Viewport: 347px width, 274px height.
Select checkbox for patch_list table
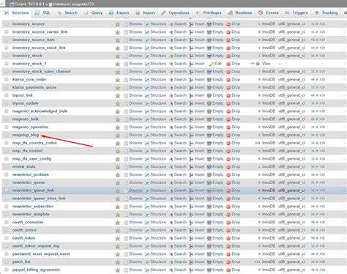tap(7, 262)
